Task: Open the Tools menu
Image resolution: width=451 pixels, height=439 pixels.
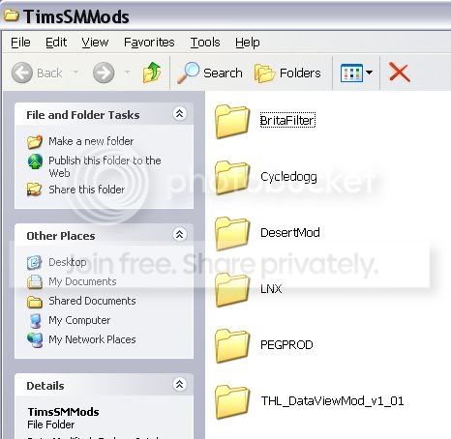Action: (x=205, y=43)
